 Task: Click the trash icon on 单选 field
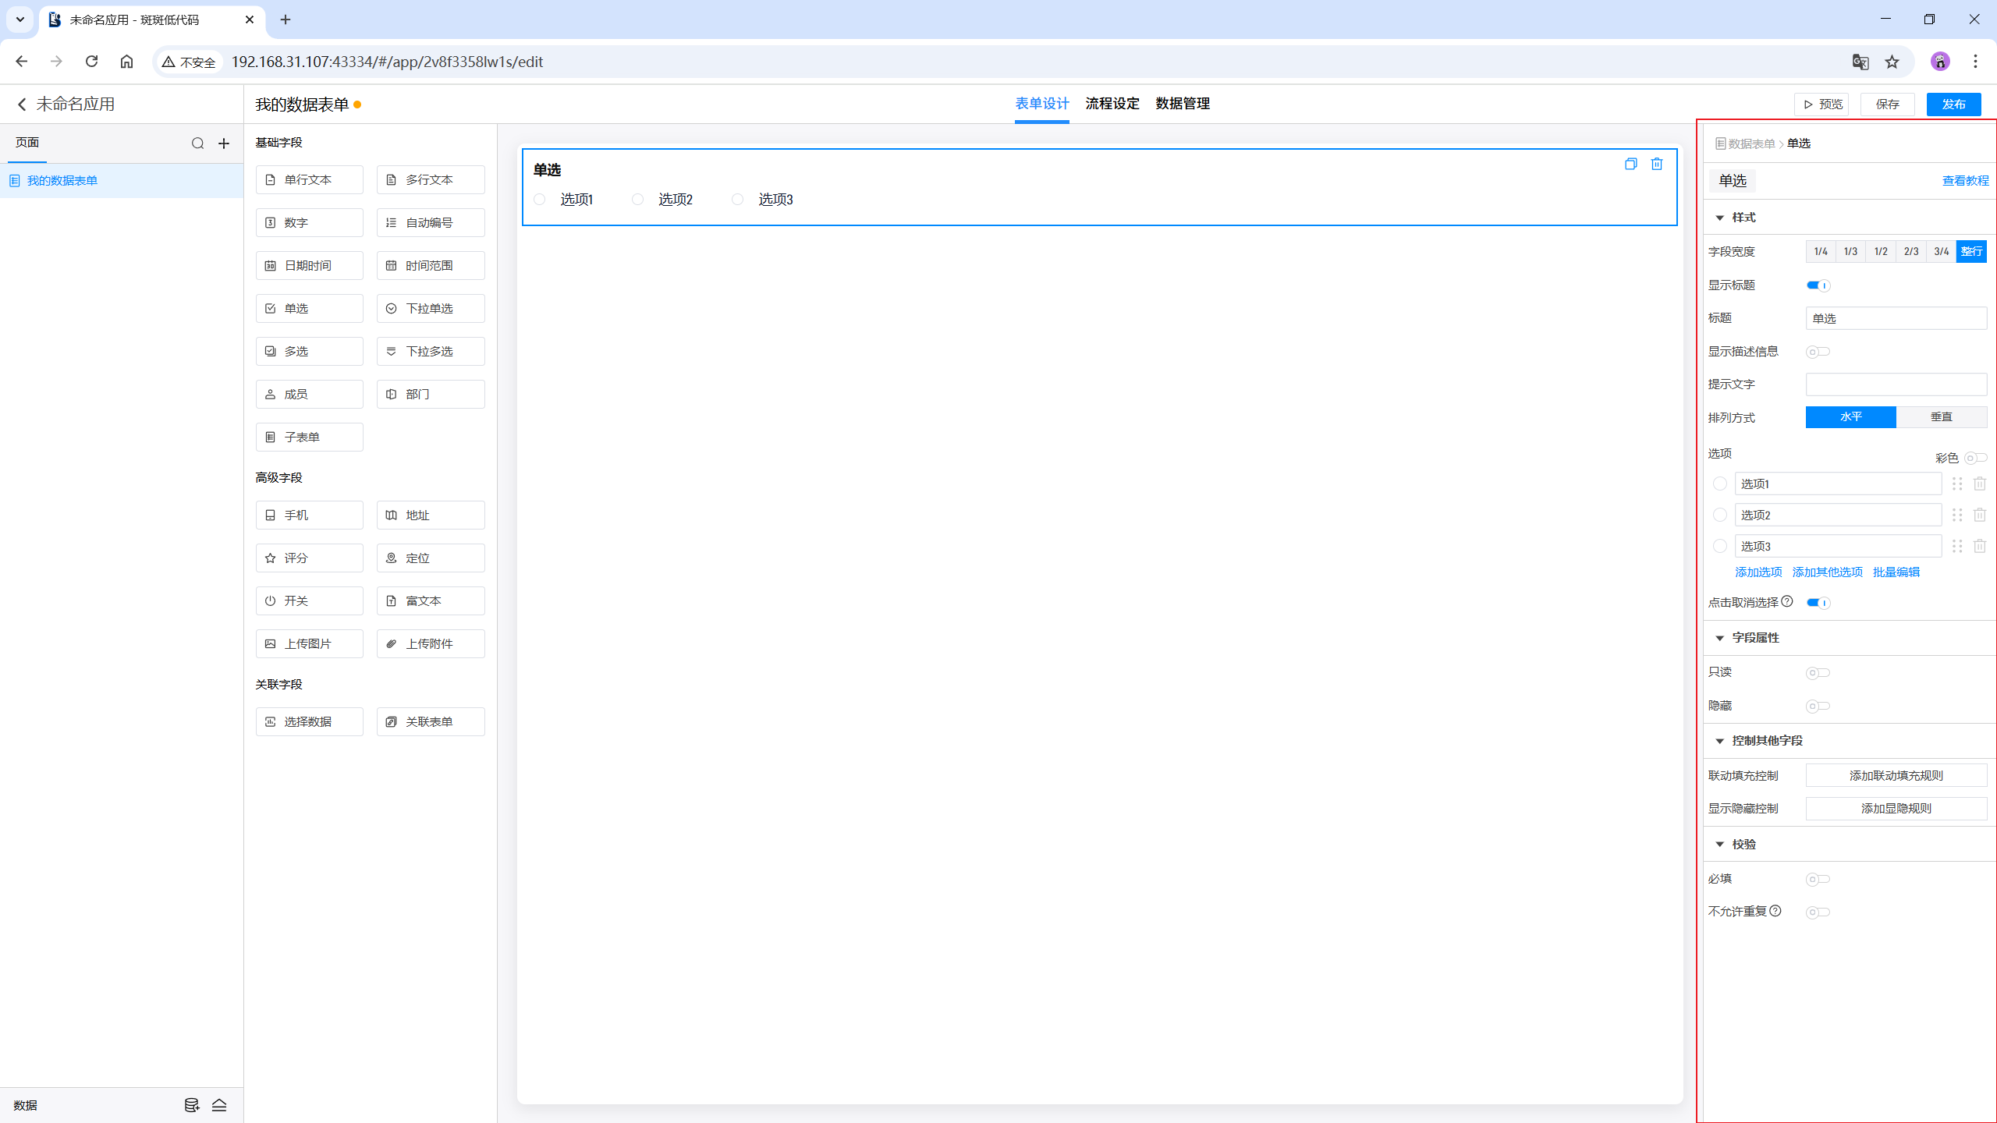coord(1657,164)
